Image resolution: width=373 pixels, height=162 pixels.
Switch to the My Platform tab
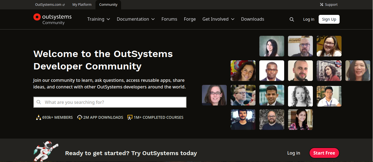coord(82,5)
